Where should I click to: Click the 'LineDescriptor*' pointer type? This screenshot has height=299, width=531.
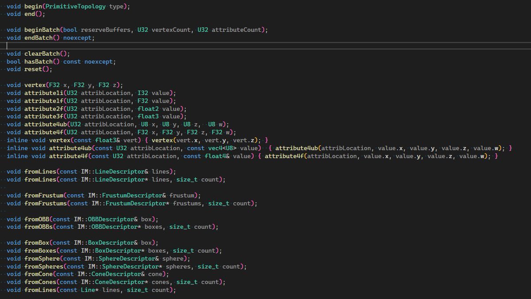click(121, 180)
